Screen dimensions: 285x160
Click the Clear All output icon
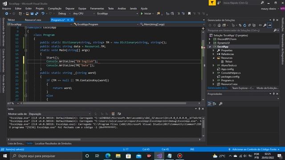[113, 114]
